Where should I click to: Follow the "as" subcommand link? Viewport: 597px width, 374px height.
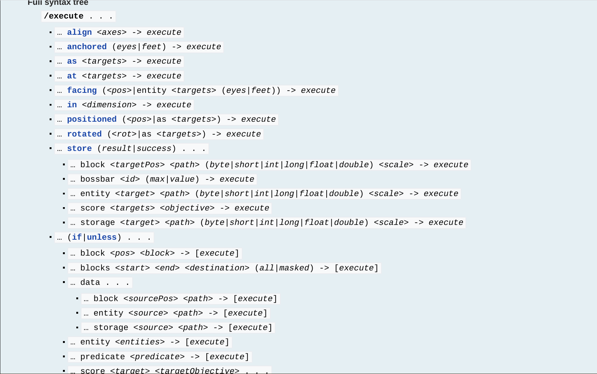point(72,61)
